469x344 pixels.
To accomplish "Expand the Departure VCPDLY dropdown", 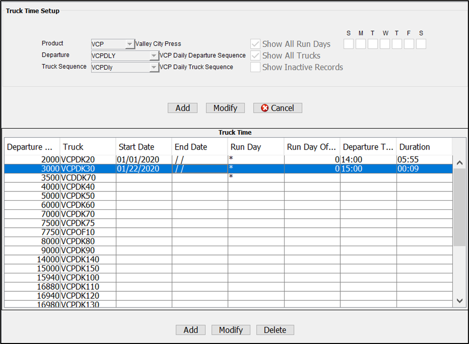I will click(154, 56).
